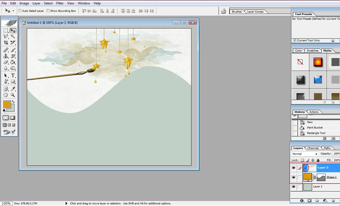This screenshot has width=340, height=206.
Task: Select the Eraser tool
Action: point(6,62)
